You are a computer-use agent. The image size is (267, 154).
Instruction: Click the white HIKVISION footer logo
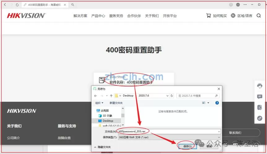[x=21, y=111]
